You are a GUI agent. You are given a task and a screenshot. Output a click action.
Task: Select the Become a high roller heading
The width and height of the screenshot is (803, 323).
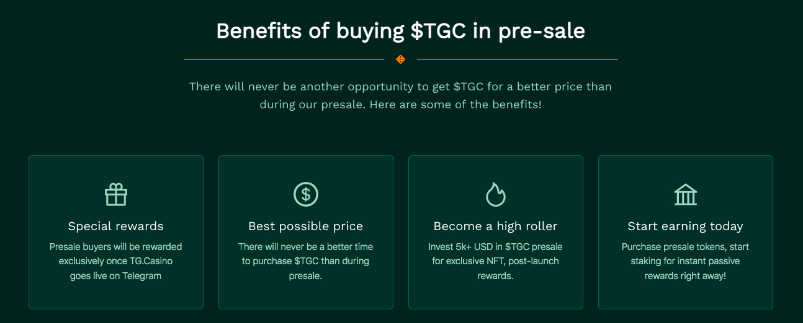click(496, 226)
